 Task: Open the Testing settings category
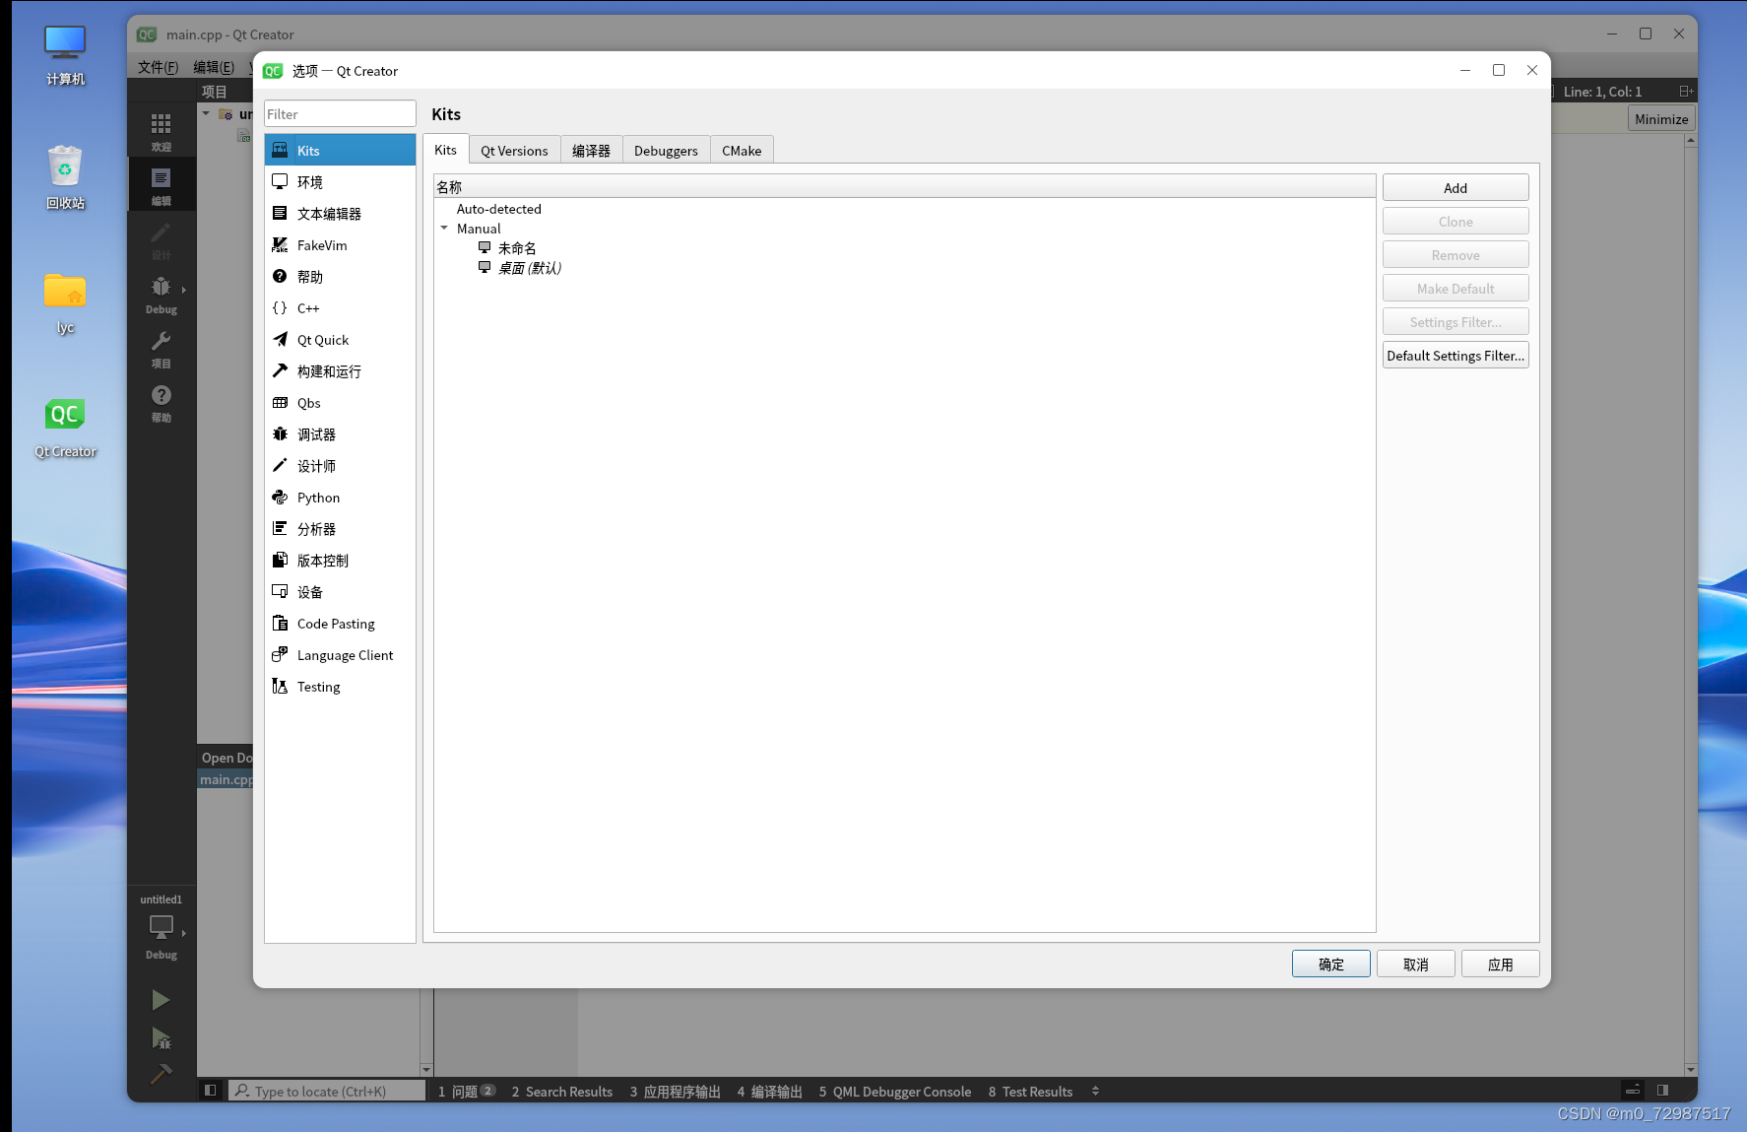point(340,687)
